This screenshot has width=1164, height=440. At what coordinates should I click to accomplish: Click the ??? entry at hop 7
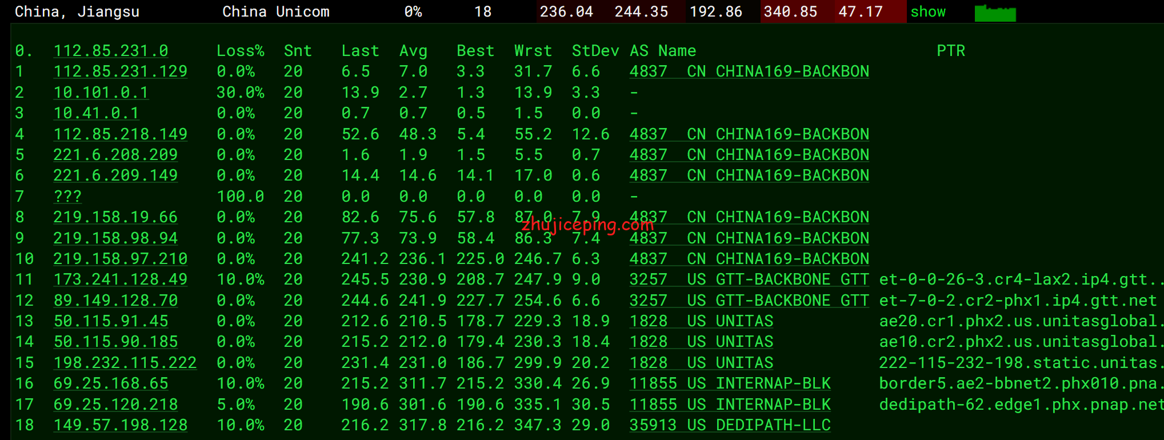pos(67,197)
